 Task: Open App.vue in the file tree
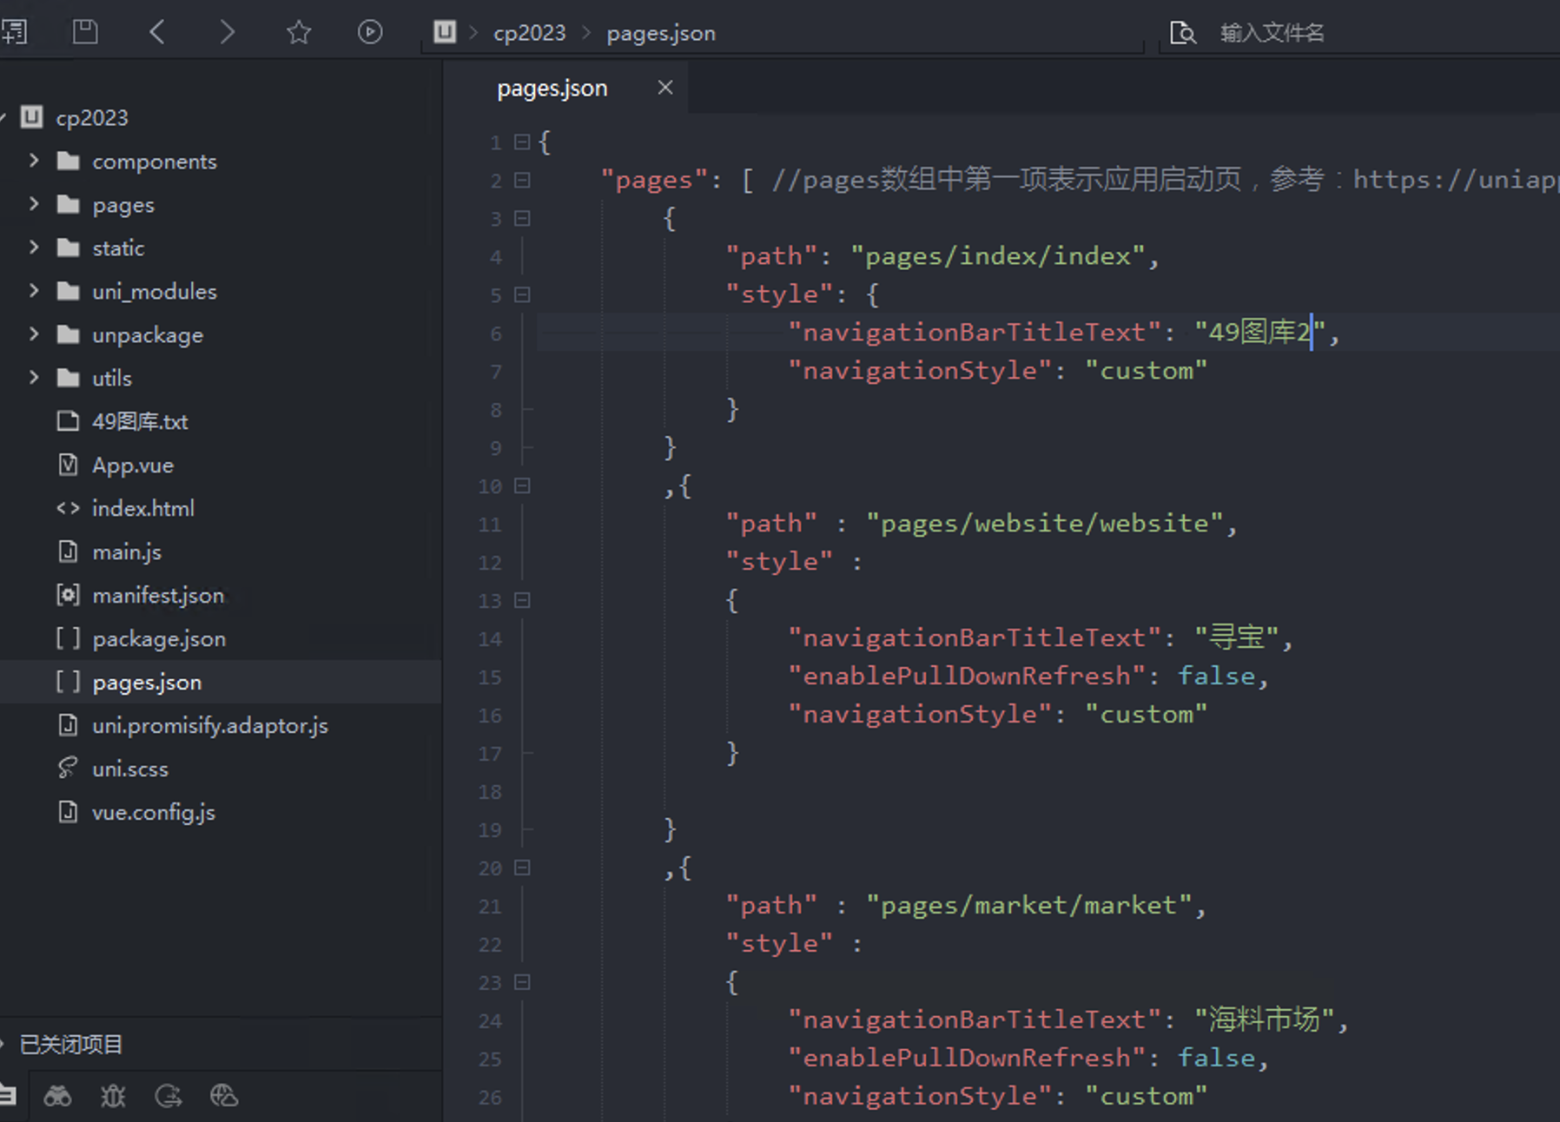[x=133, y=465]
